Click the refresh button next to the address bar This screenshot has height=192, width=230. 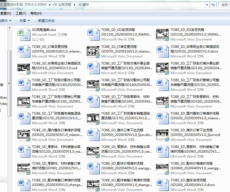213,4
